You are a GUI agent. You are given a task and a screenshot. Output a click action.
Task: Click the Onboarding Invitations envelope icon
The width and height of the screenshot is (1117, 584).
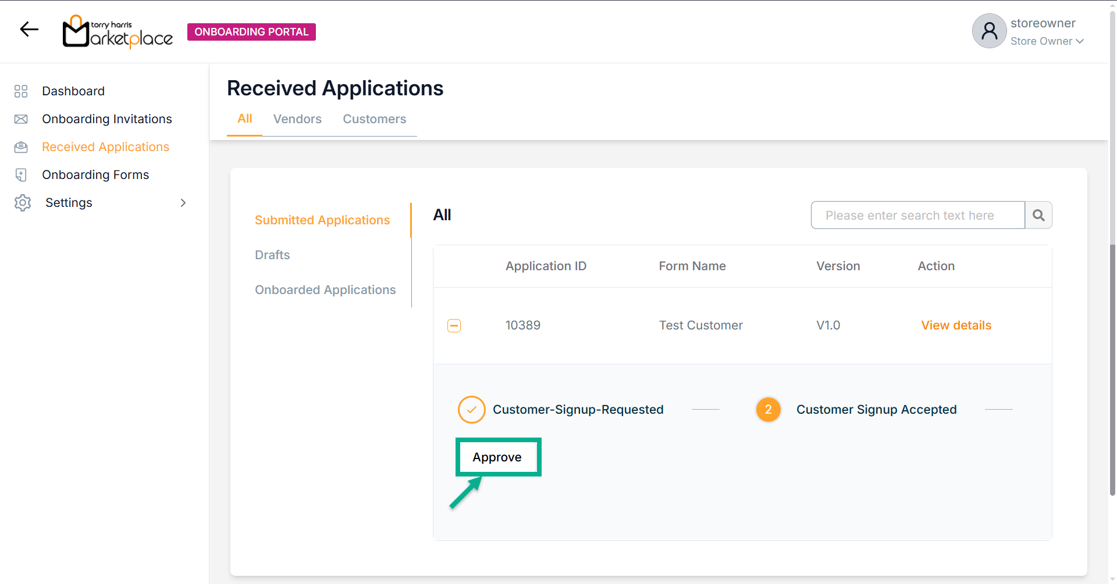click(x=21, y=119)
